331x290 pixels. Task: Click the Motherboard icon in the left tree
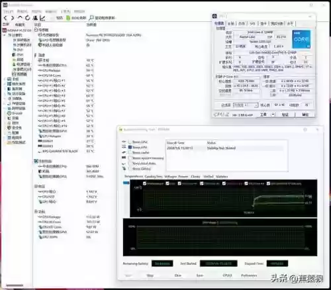(x=9, y=79)
